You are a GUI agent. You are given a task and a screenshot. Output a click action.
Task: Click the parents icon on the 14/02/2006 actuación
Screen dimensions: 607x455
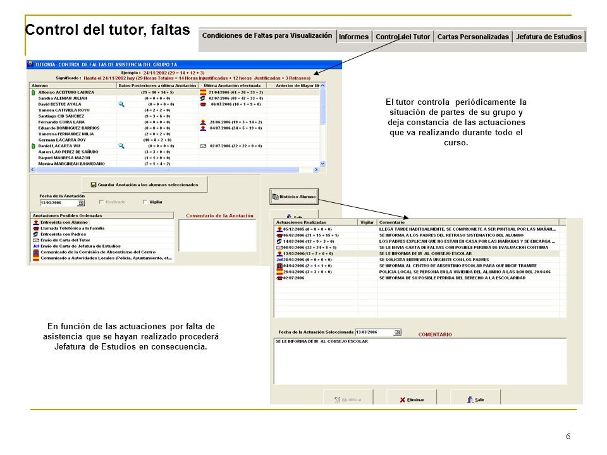click(x=279, y=241)
